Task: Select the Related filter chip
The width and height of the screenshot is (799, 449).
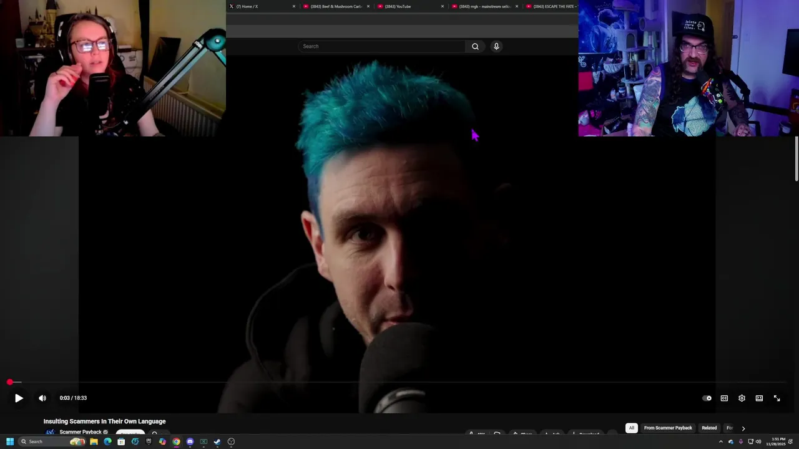Action: (709, 428)
